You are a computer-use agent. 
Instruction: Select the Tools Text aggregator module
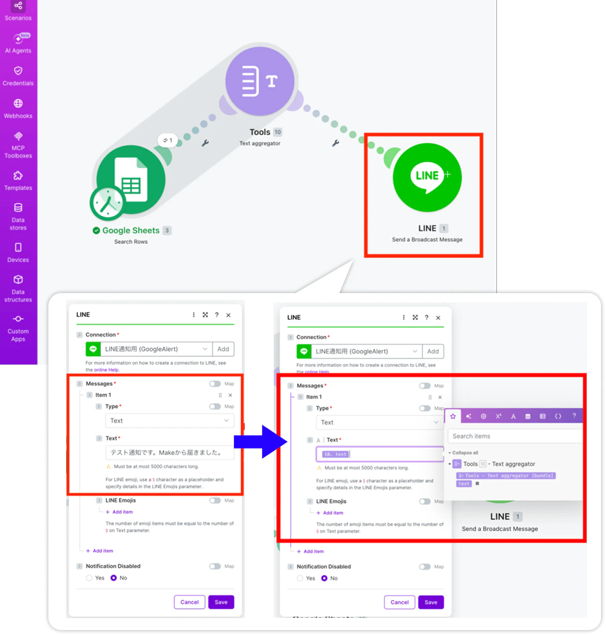pos(260,81)
